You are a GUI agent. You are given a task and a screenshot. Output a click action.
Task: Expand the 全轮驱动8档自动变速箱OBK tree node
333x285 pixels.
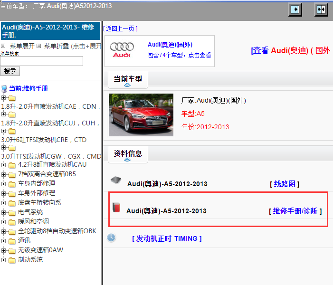pos(3,231)
